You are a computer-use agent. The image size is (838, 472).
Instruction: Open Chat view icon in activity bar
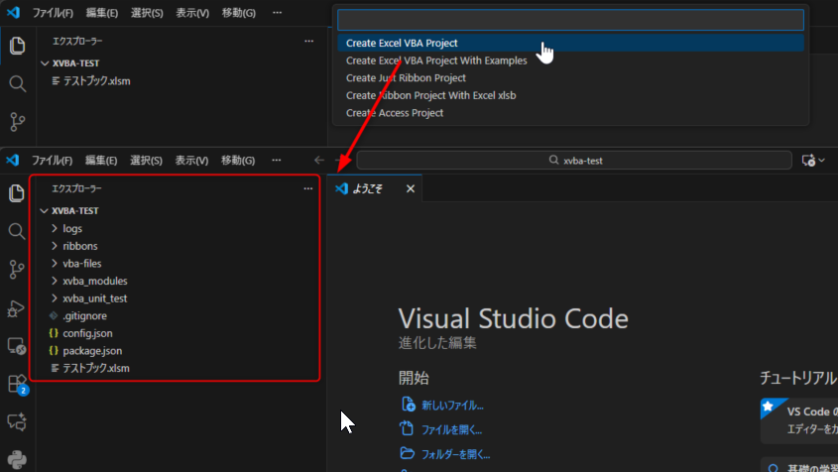pos(17,422)
